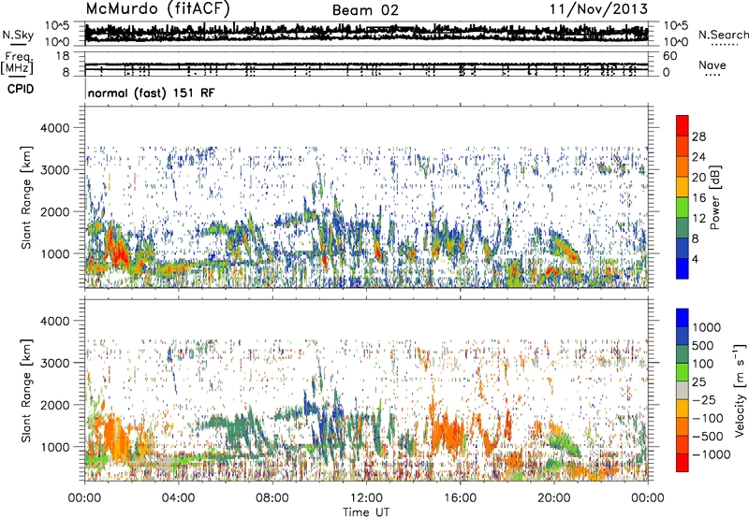Click the frequency axis tick '18'

[63, 56]
